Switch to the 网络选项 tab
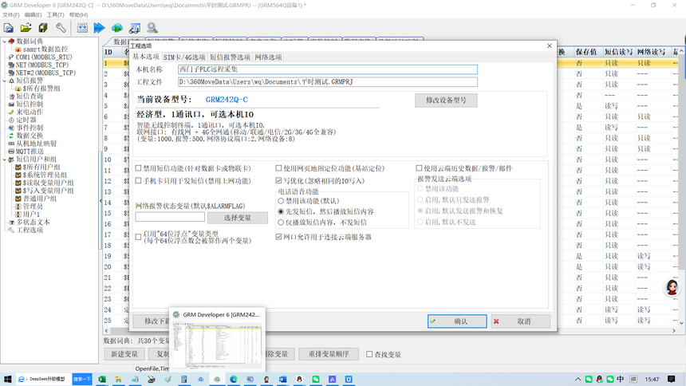Image resolution: width=686 pixels, height=386 pixels. pos(268,57)
